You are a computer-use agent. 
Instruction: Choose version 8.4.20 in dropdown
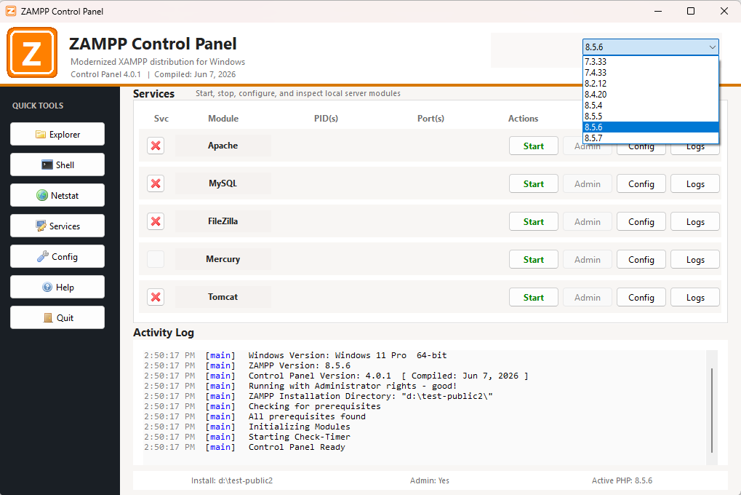651,94
